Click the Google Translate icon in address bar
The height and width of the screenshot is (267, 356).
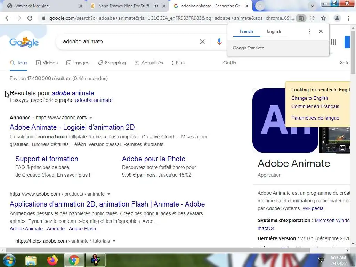click(301, 18)
